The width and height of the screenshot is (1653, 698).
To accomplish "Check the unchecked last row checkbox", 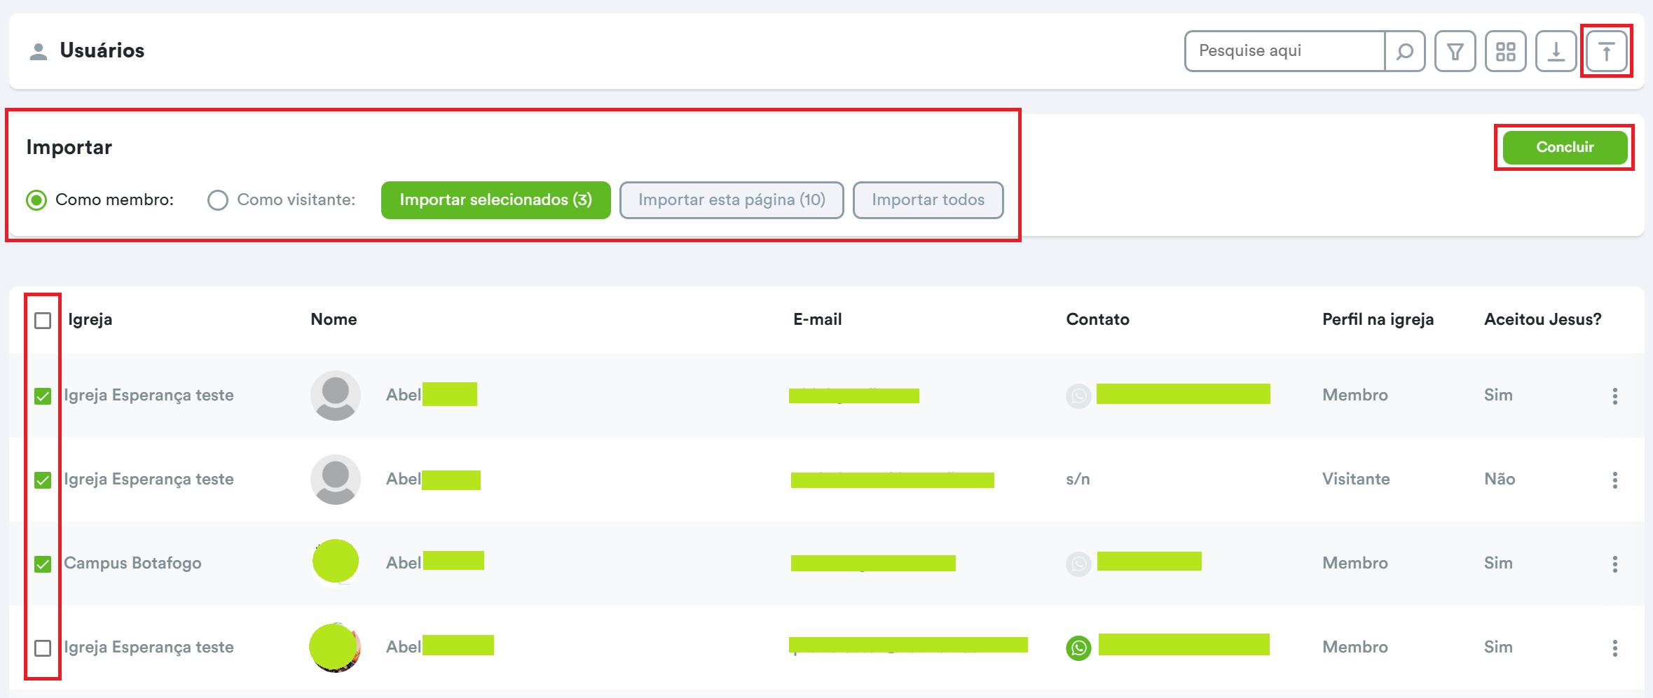I will click(43, 648).
